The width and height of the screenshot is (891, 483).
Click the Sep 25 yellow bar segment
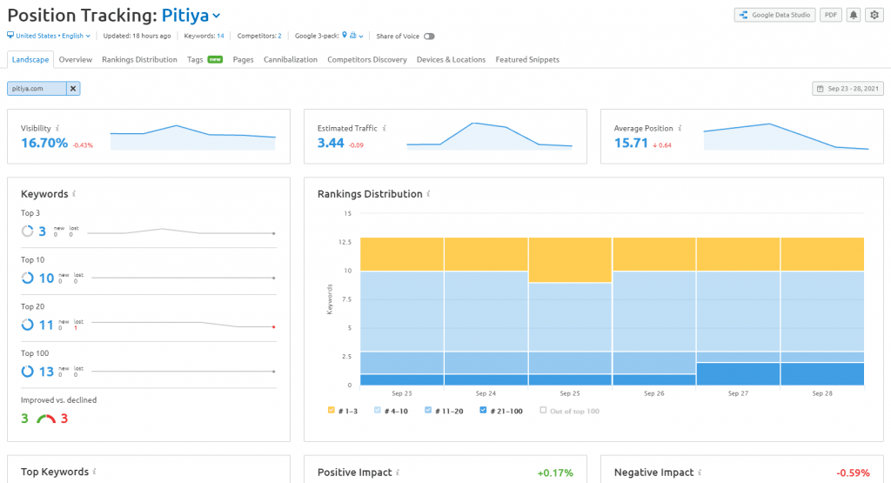click(570, 260)
